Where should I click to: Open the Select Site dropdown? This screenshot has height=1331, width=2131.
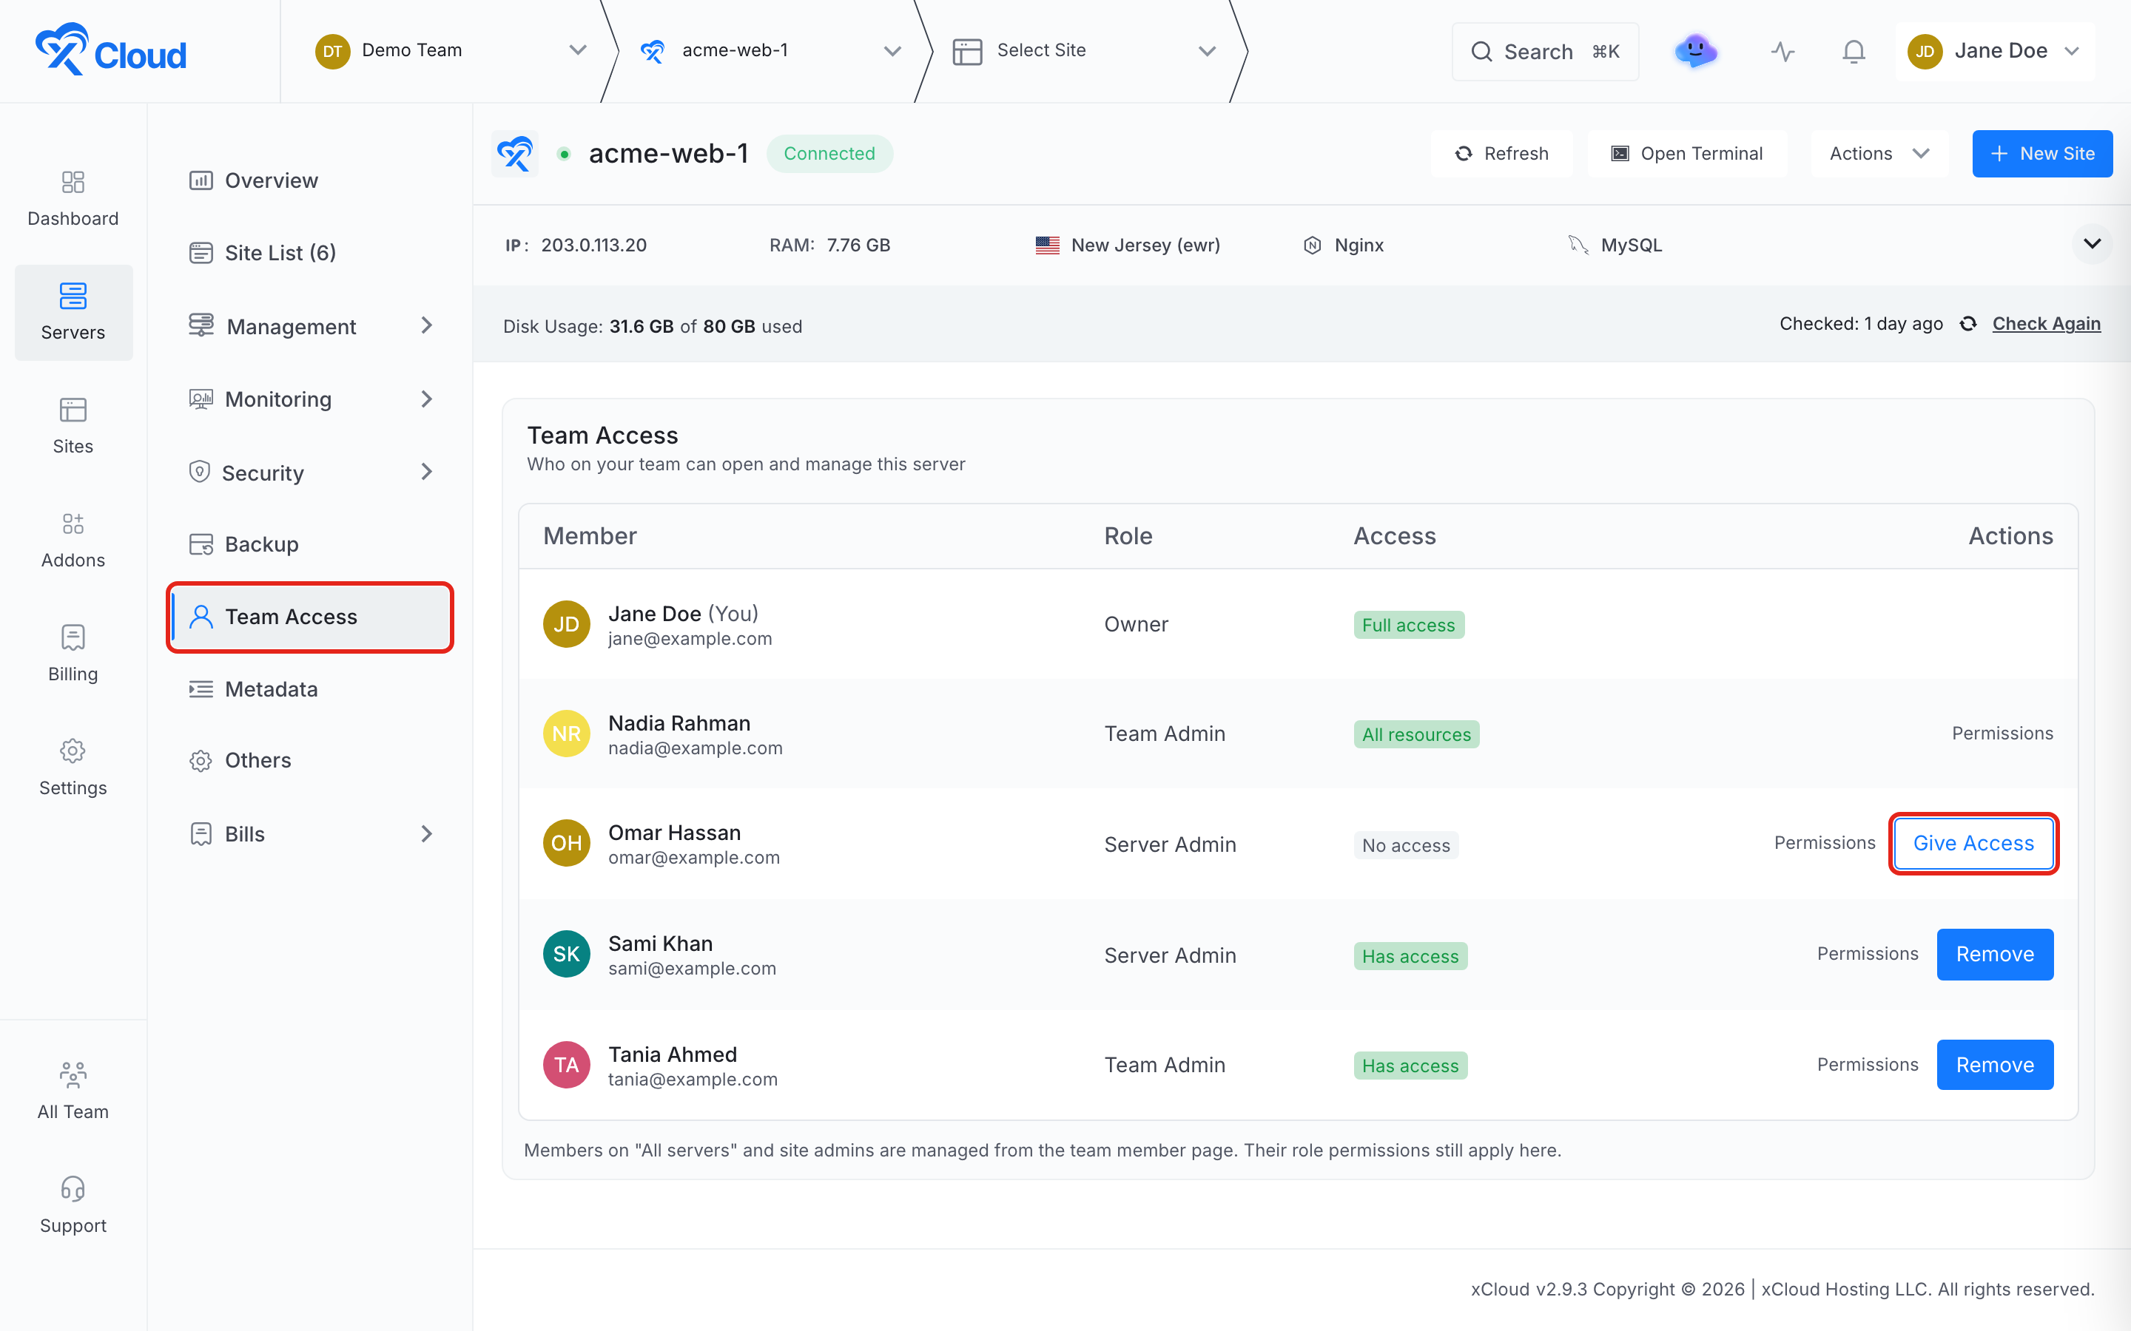[1085, 51]
